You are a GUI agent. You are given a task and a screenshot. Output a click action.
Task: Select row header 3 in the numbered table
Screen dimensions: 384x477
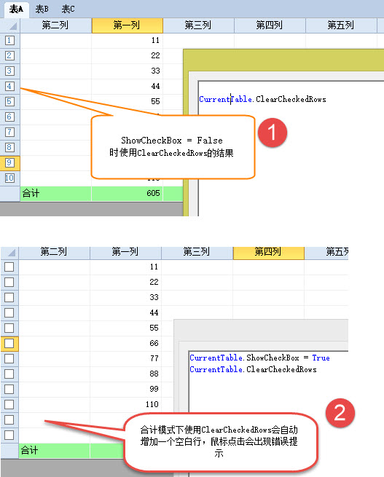click(x=9, y=71)
